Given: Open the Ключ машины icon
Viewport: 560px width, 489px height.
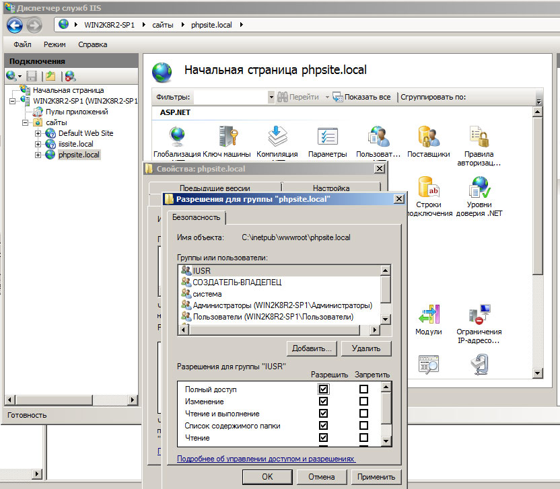Looking at the screenshot, I should [227, 137].
